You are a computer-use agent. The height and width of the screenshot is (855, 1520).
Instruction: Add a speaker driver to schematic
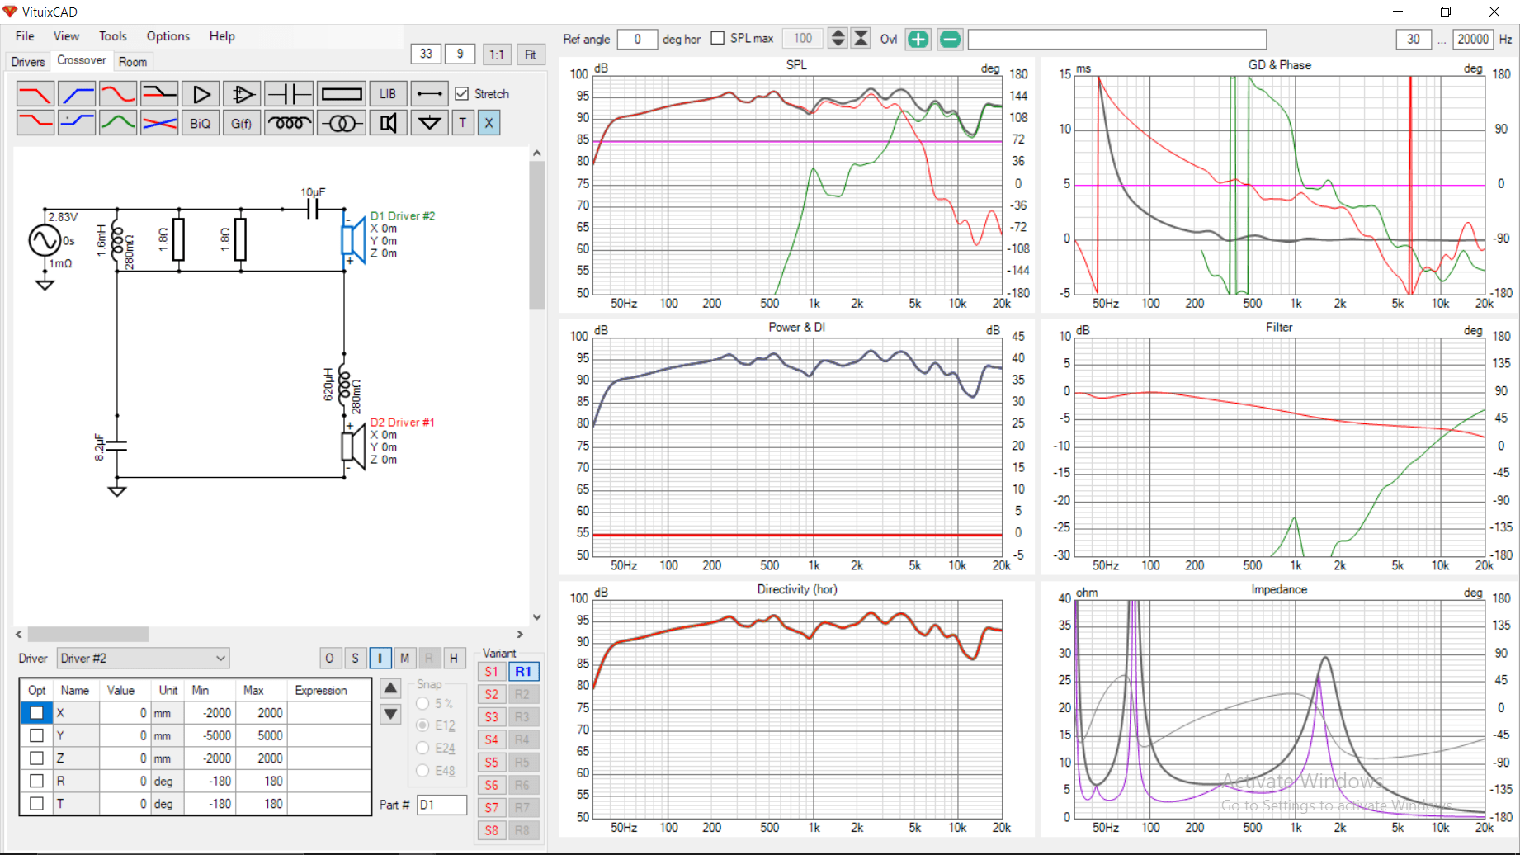click(388, 123)
